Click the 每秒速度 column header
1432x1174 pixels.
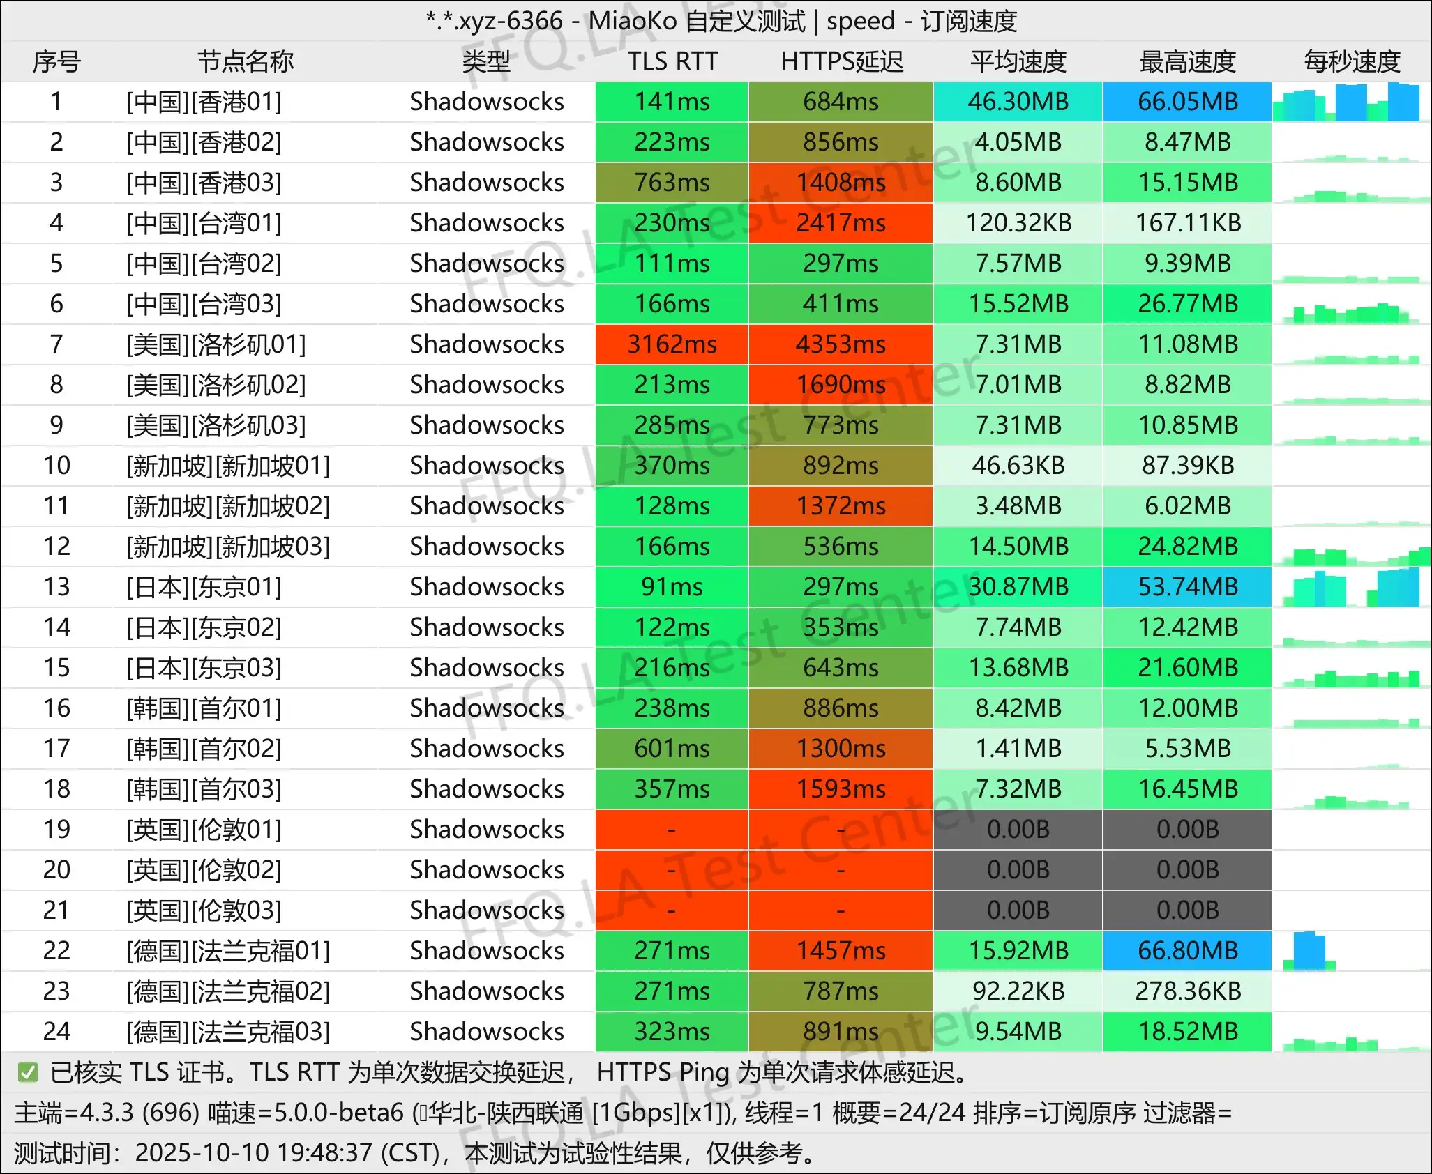coord(1351,61)
